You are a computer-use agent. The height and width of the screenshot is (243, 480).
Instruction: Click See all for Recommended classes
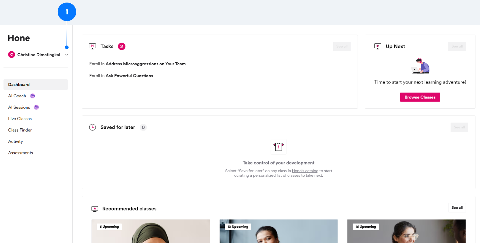click(x=457, y=208)
